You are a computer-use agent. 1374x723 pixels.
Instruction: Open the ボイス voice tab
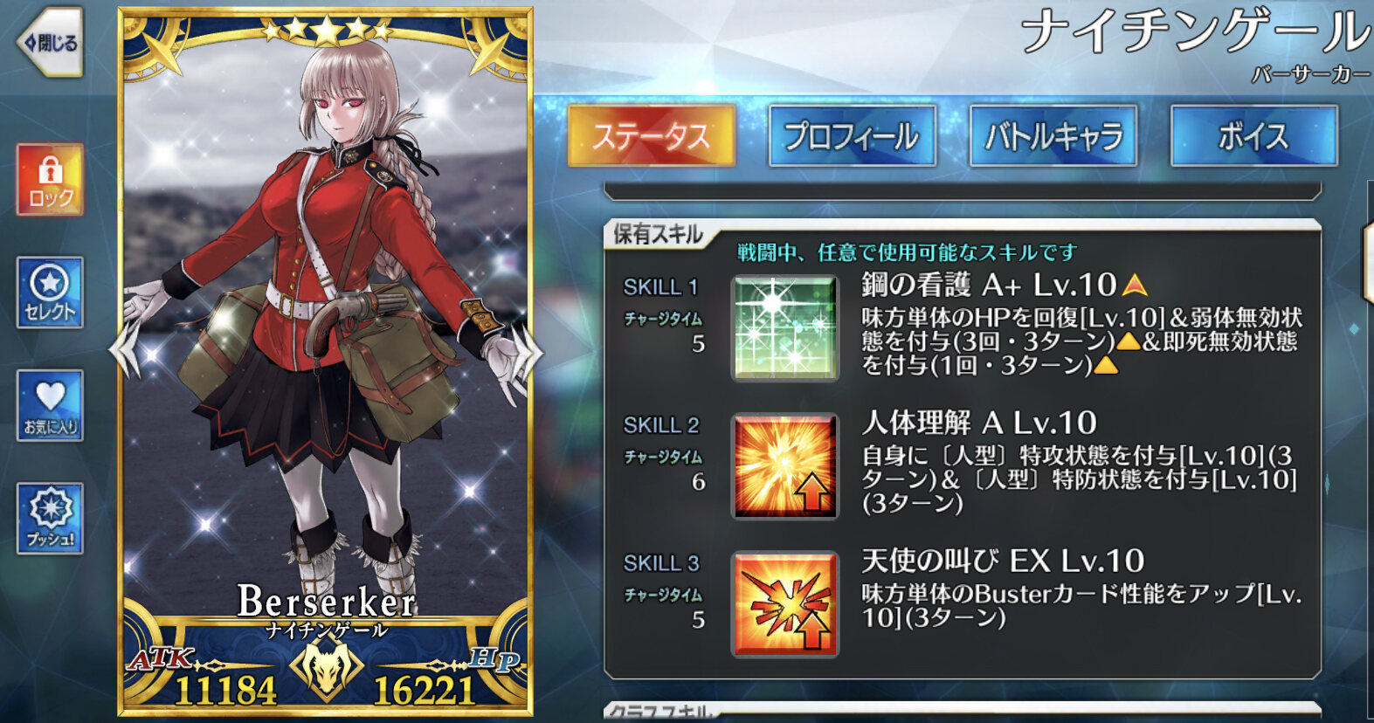[x=1253, y=136]
